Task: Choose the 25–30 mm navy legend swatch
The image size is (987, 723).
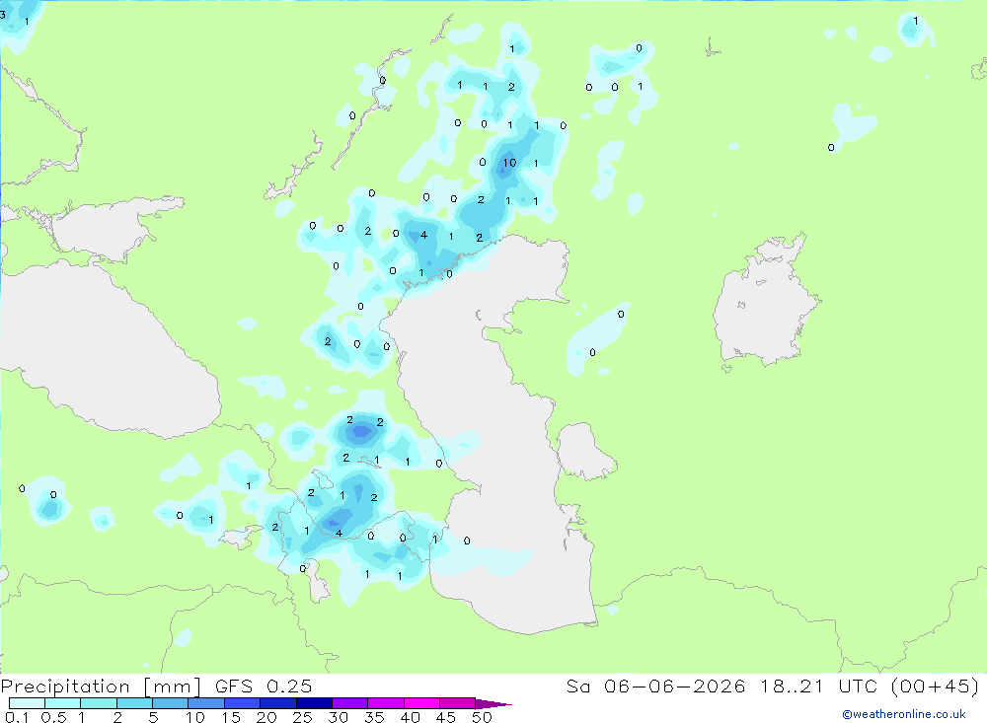Action: [x=314, y=703]
